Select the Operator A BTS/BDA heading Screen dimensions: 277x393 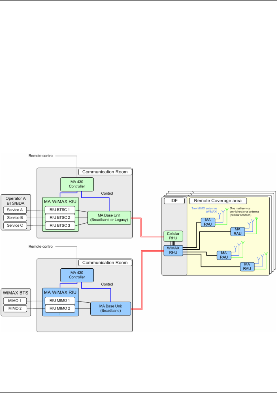16,201
